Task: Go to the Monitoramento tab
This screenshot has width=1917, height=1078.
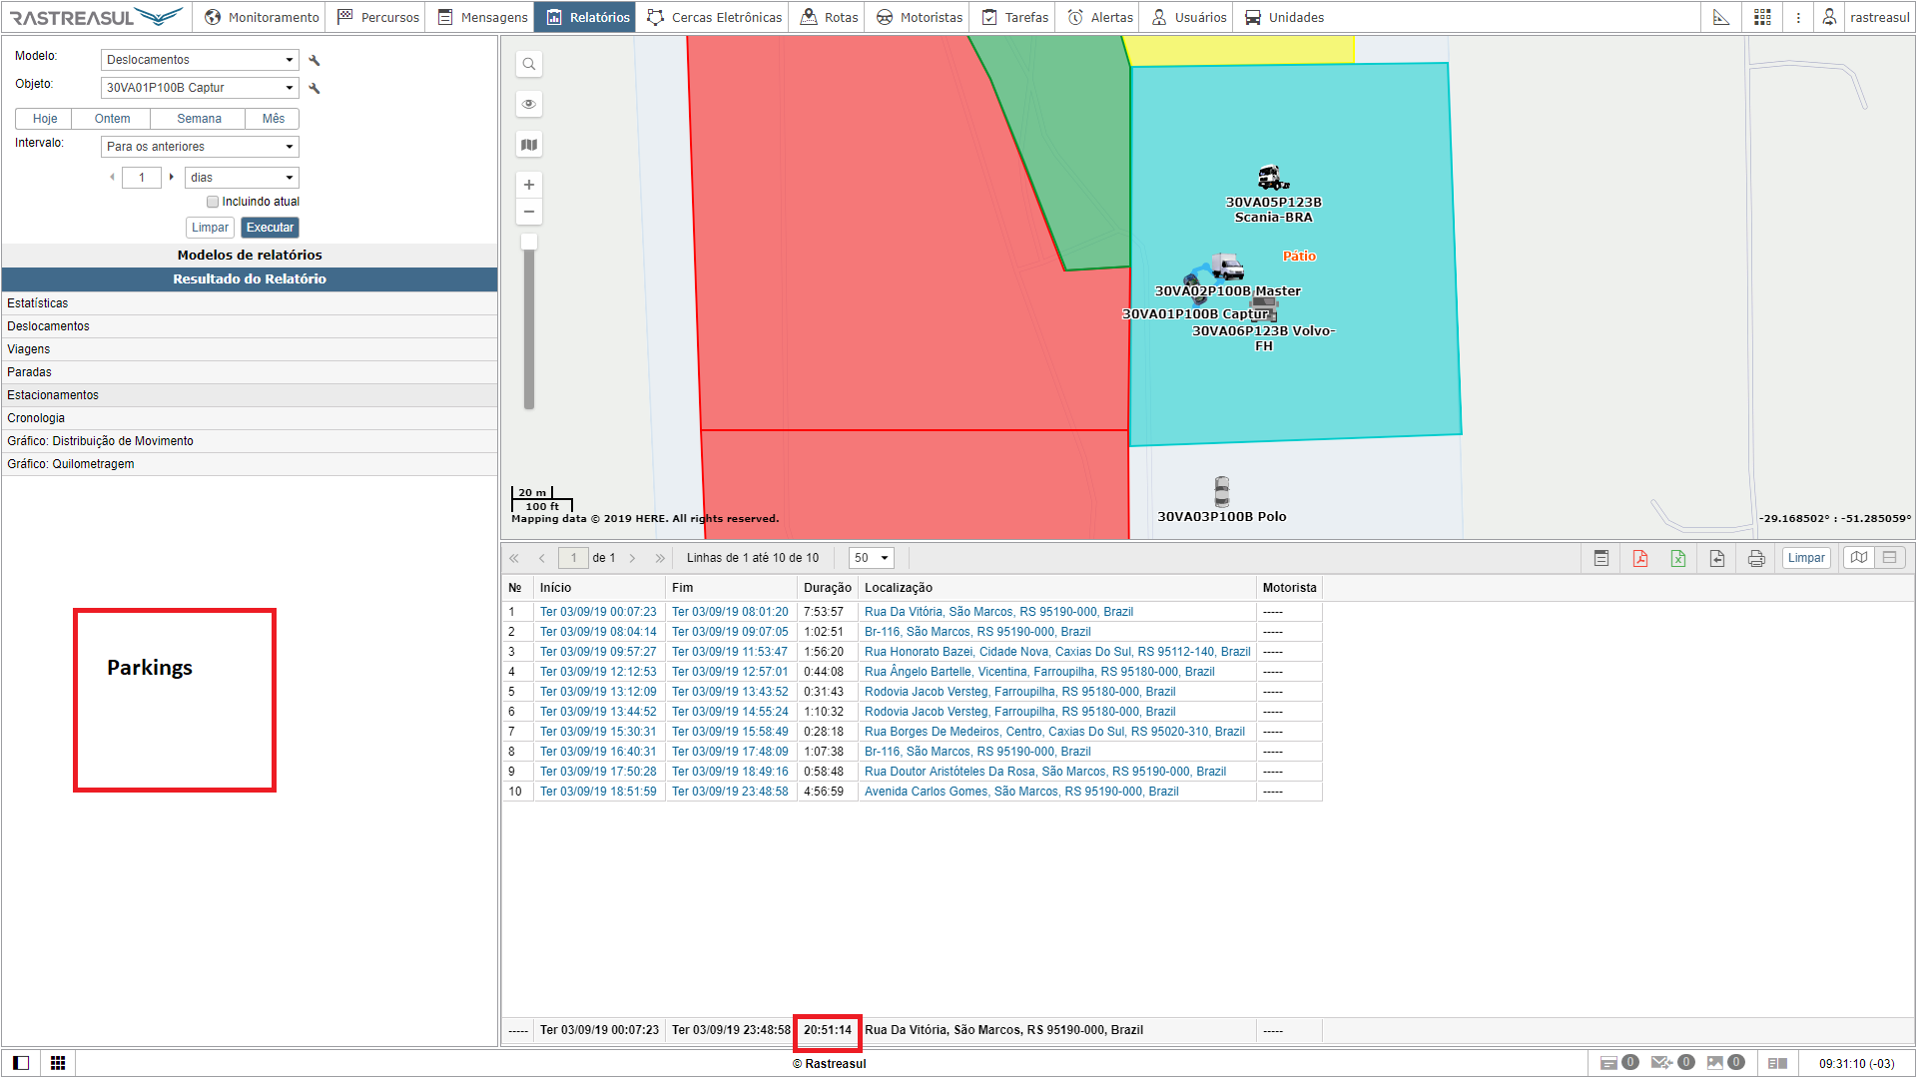Action: (262, 17)
